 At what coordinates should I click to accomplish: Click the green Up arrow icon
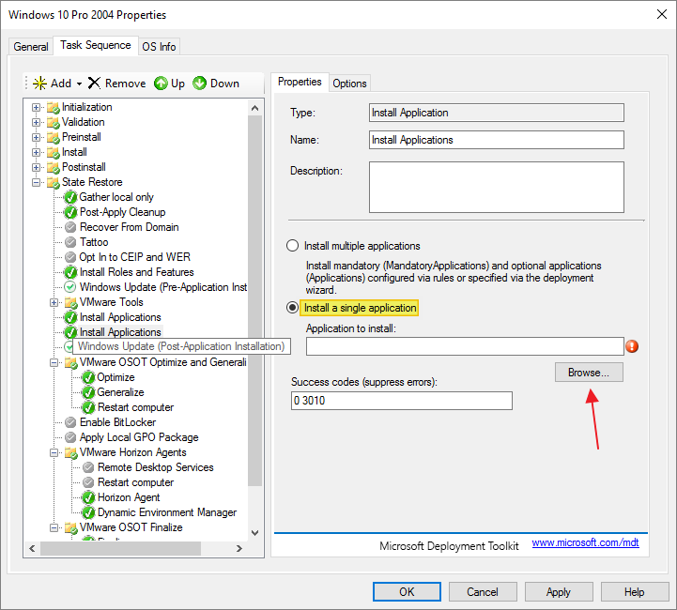[161, 84]
